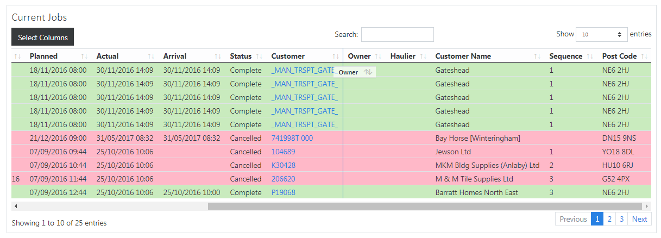Open the Show entries dropdown
Screen dimensions: 661x238
pos(601,34)
